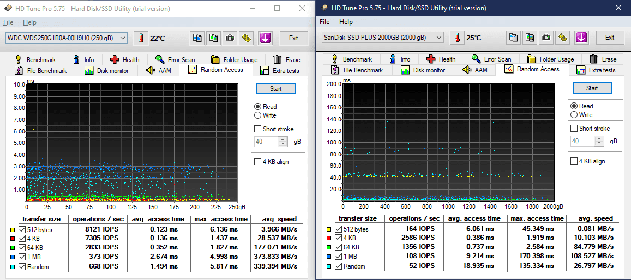Uncheck 64 KB checkbox in WDC window
Screen dimensions: 631x280
coord(22,248)
